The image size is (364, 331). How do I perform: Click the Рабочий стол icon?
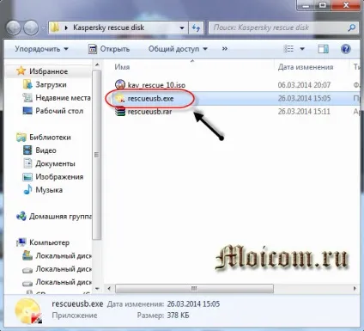pos(27,111)
